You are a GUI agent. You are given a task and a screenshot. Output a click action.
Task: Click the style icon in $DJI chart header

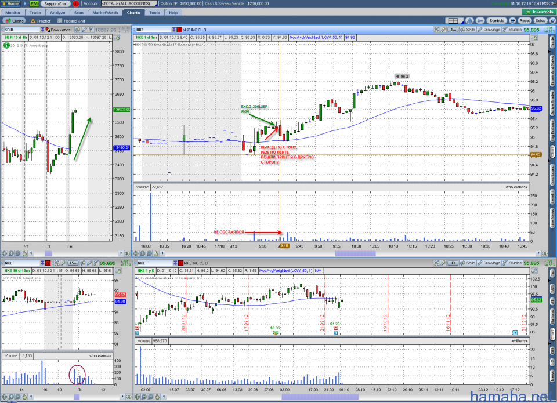click(x=77, y=30)
